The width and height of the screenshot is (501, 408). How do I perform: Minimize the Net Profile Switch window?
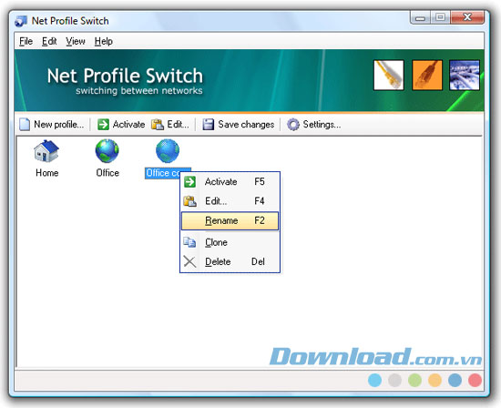[x=420, y=17]
